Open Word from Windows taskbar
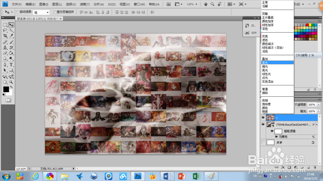 tap(167, 176)
